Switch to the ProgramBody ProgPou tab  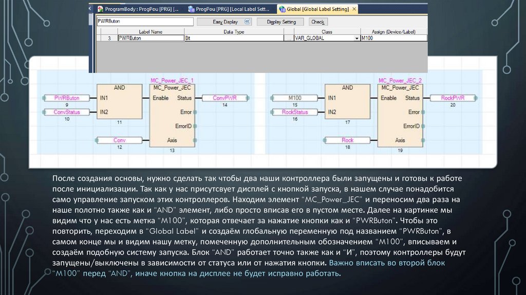click(139, 9)
